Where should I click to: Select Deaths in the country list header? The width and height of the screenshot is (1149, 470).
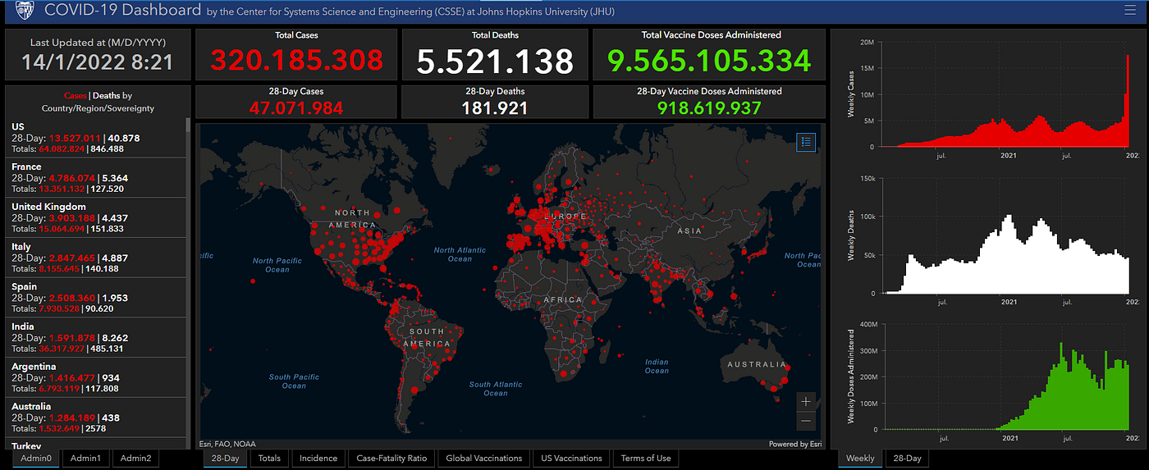[x=108, y=95]
